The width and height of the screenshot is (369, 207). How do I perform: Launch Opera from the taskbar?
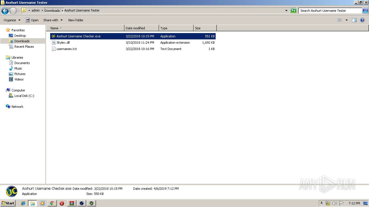click(62, 203)
